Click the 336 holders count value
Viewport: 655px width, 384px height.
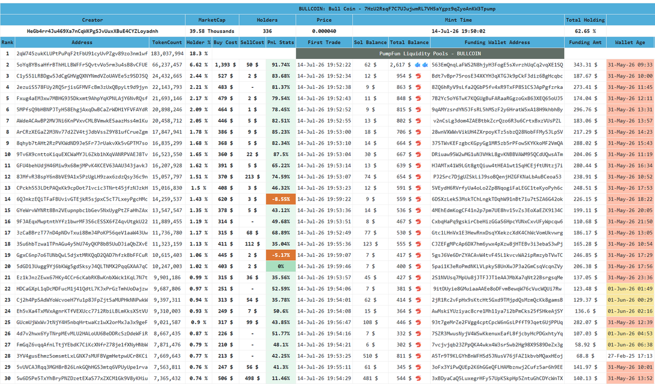coord(267,31)
